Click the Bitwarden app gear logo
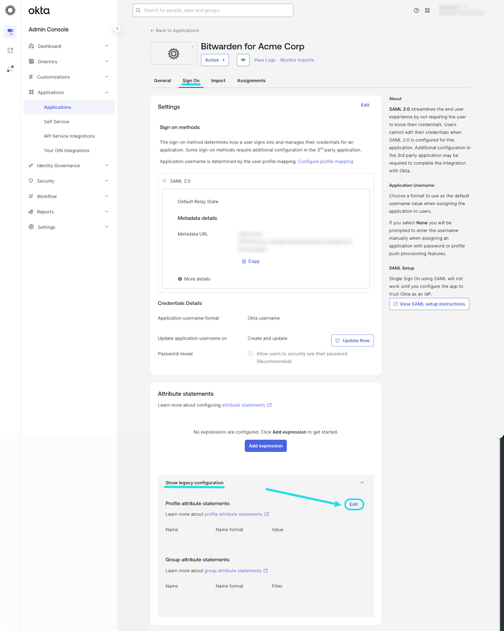Viewport: 504px width, 631px height. pyautogui.click(x=174, y=54)
